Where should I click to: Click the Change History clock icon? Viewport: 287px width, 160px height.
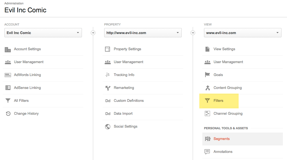(x=8, y=114)
